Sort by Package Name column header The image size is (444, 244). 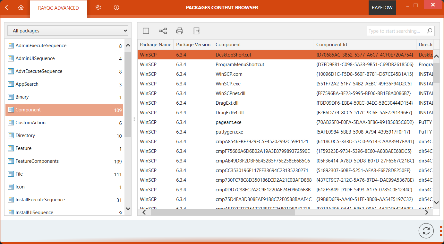[156, 45]
